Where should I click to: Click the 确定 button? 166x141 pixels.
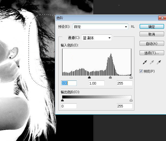(x=152, y=27)
